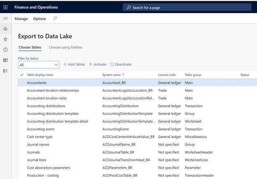Viewport: 257px width, 179px height.
Task: Expand the hamburger navigation menu
Action: coord(5,18)
